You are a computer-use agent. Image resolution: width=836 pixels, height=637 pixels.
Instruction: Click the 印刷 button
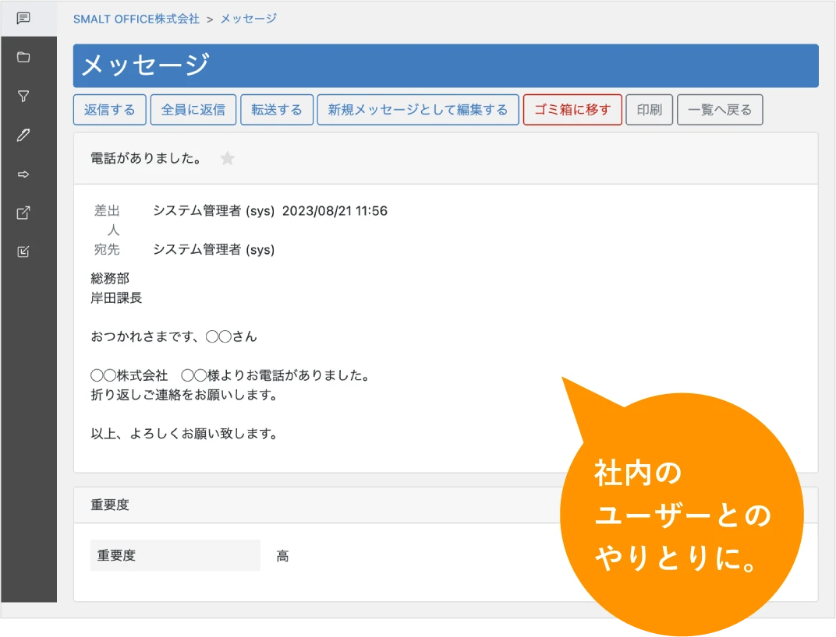coord(649,110)
